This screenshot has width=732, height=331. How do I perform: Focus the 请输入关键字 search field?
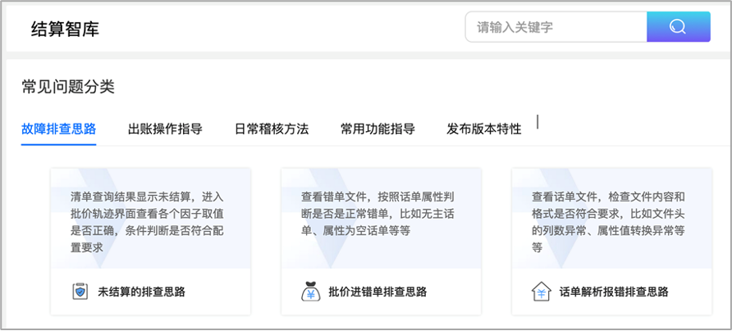click(x=556, y=26)
